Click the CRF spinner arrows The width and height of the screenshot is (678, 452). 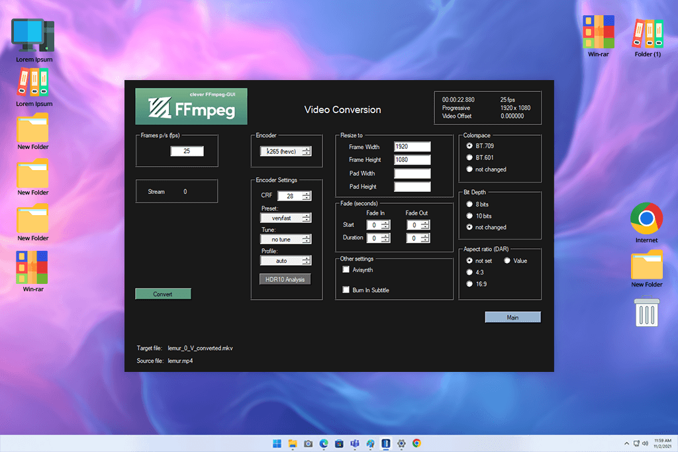click(307, 196)
